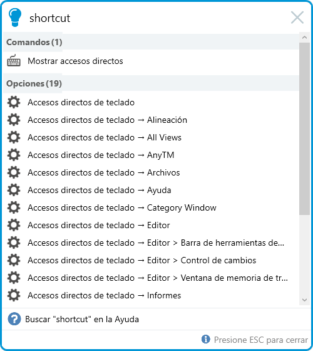This screenshot has width=313, height=351.
Task: Open Accesos directos de teclado → Archivos
Action: click(x=104, y=172)
